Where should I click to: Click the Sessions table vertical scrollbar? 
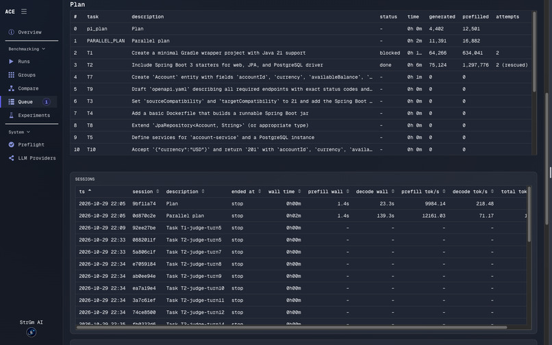[529, 214]
